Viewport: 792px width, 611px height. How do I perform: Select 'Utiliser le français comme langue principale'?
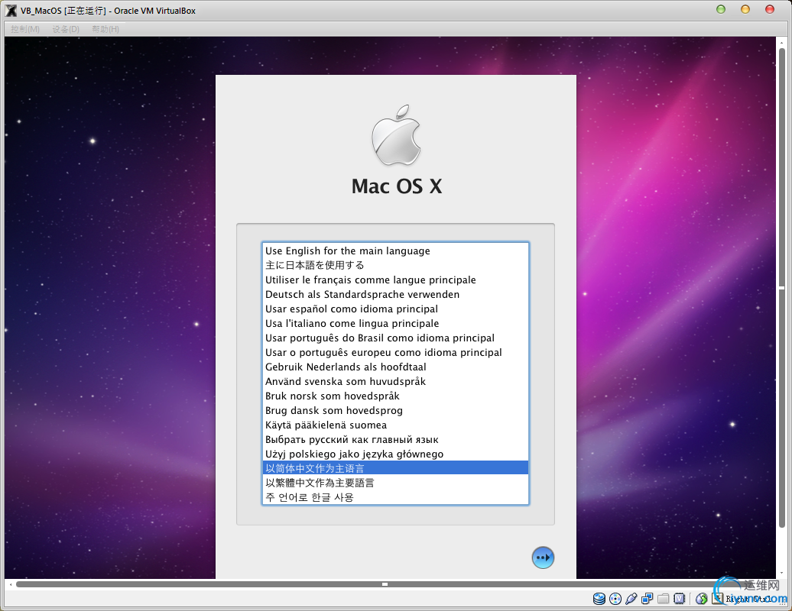click(x=395, y=280)
